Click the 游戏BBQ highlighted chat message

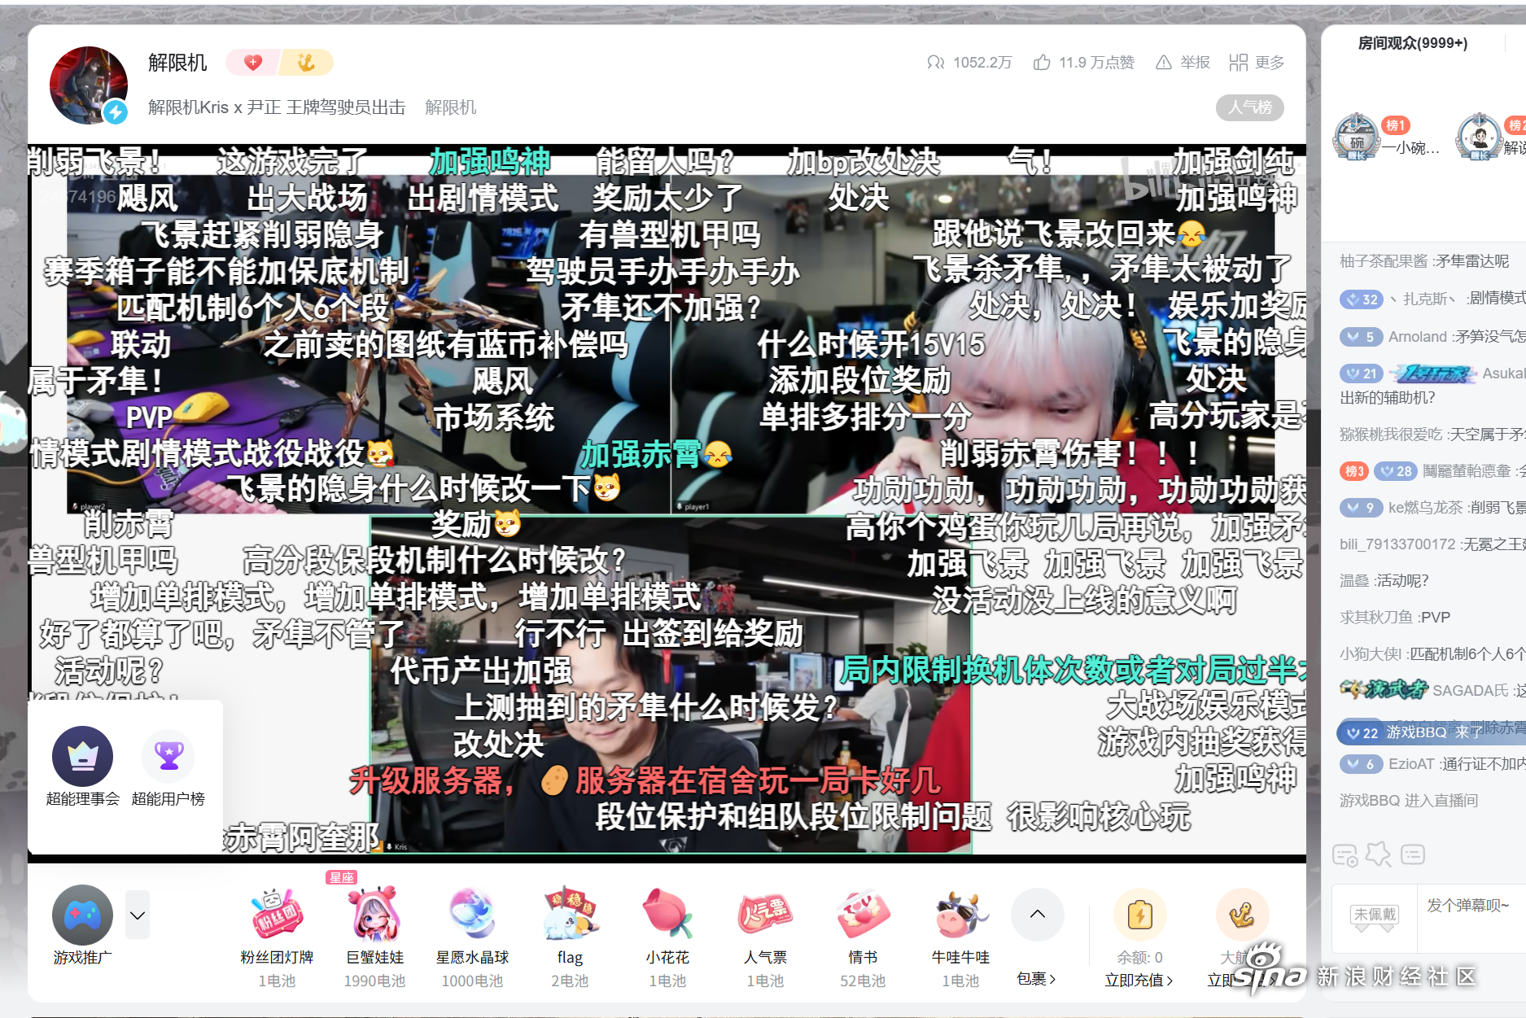coord(1431,732)
